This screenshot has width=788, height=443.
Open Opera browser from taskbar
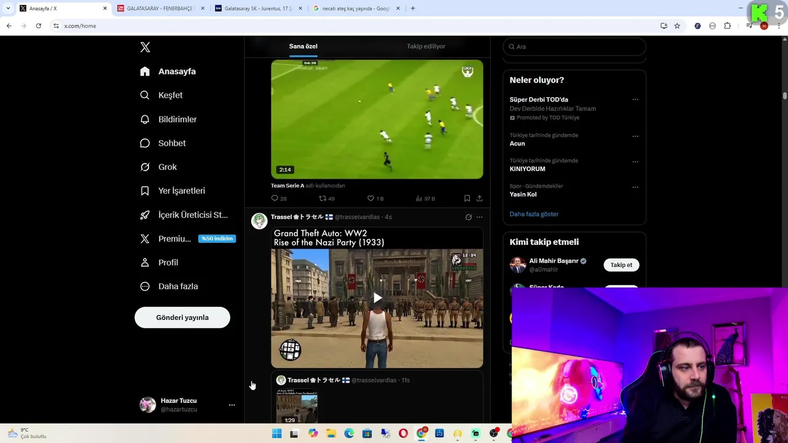pyautogui.click(x=403, y=434)
